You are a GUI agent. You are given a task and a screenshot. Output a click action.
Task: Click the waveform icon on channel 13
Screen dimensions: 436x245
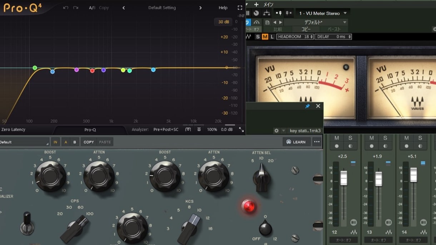pyautogui.click(x=388, y=232)
